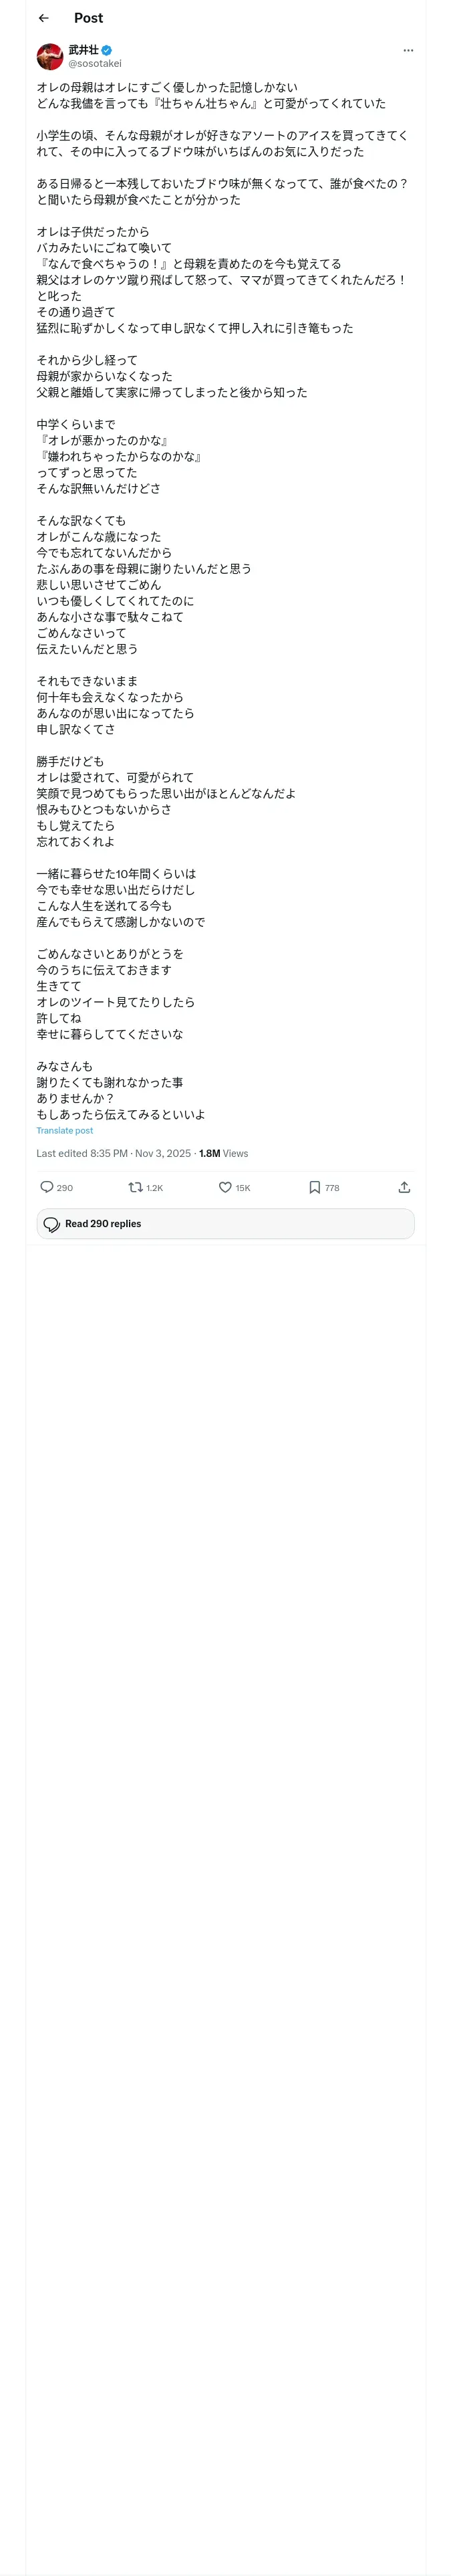The height and width of the screenshot is (2576, 451).
Task: Open the @sosotakei handle link
Action: click(x=95, y=63)
